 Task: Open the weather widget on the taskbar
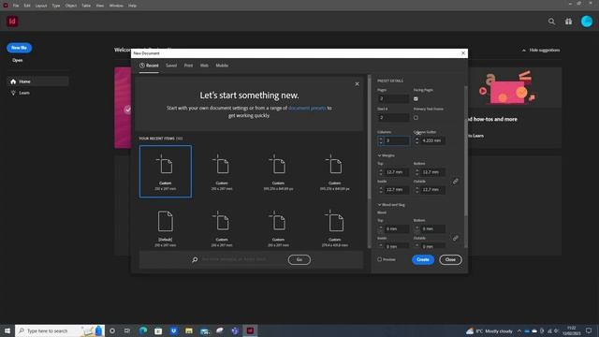489,330
